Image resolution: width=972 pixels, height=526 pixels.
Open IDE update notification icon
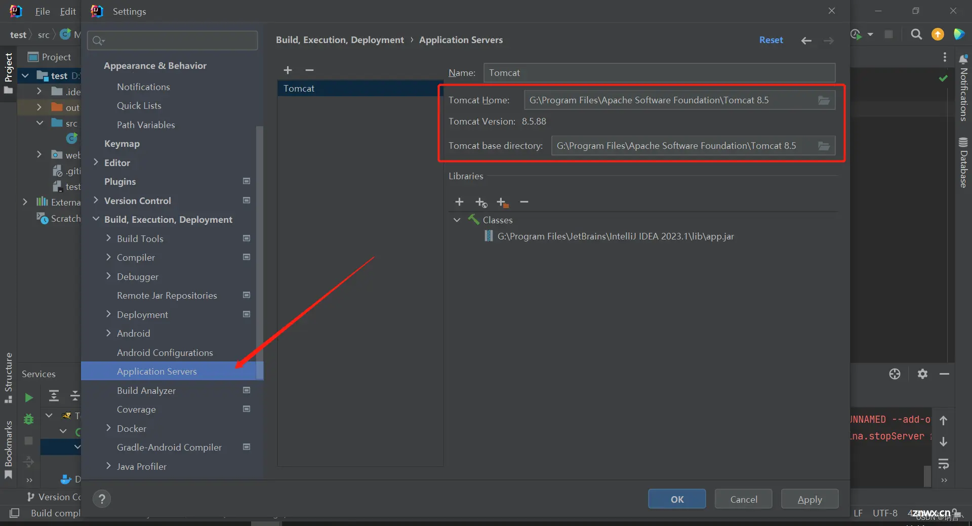point(938,34)
